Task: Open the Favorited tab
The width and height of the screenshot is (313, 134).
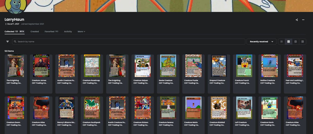Action: (x=51, y=32)
